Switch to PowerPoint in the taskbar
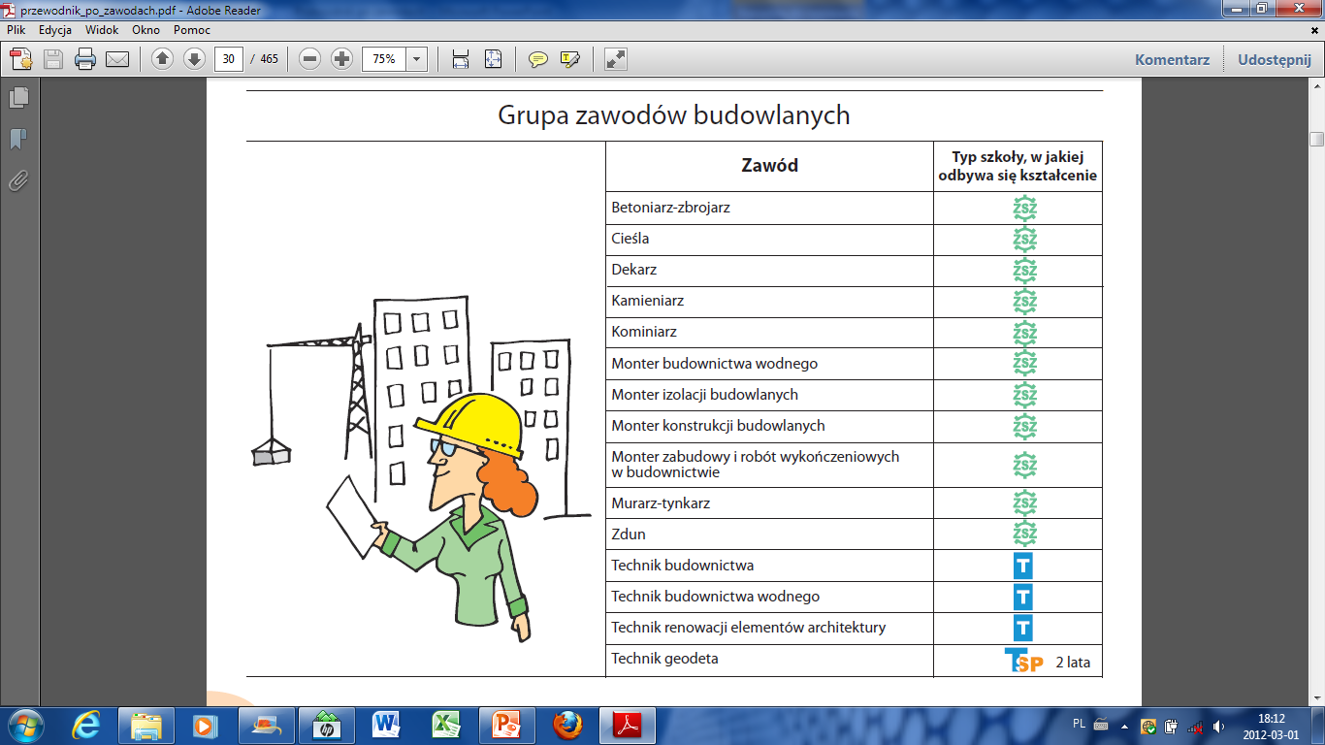This screenshot has height=745, width=1325. [507, 725]
